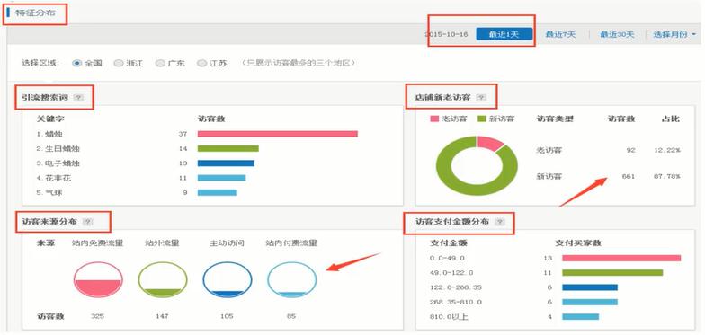Click keyword row 2. 生日蜡烛
The width and height of the screenshot is (705, 335).
(58, 149)
